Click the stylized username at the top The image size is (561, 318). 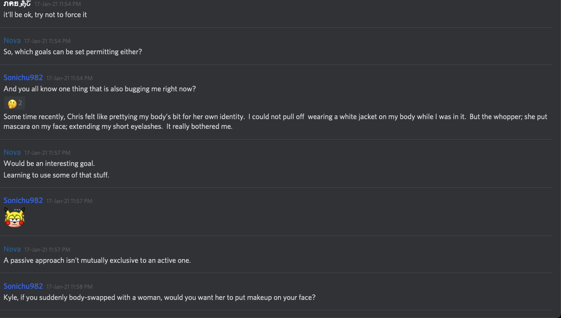17,4
